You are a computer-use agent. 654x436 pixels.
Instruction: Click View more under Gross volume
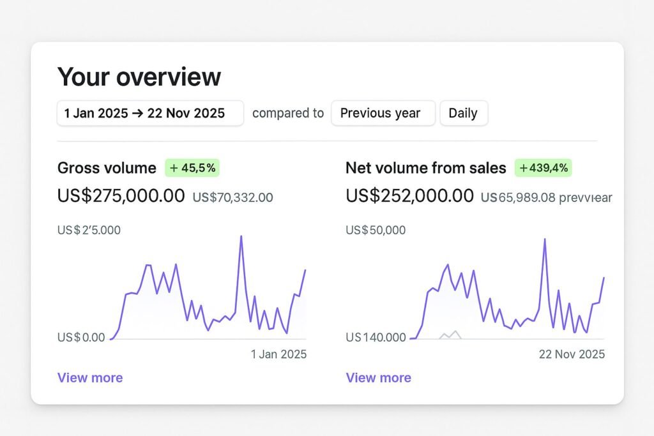(90, 377)
